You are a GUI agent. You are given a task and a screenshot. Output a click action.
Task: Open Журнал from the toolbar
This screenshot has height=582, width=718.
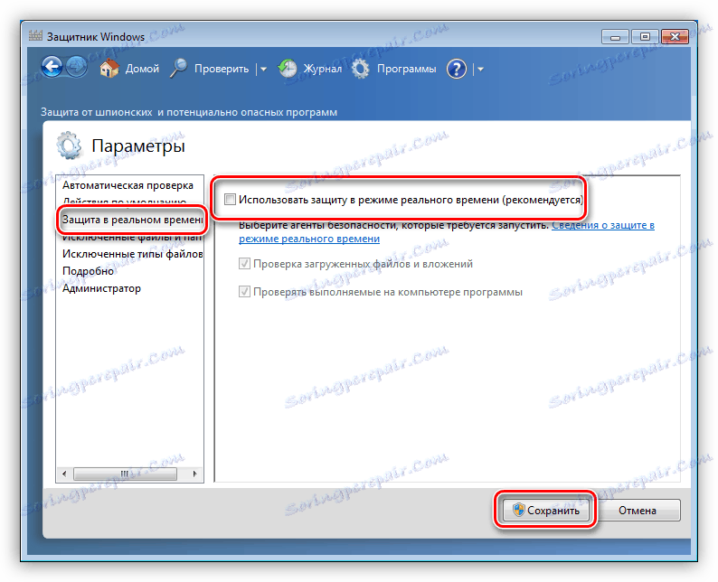click(322, 69)
